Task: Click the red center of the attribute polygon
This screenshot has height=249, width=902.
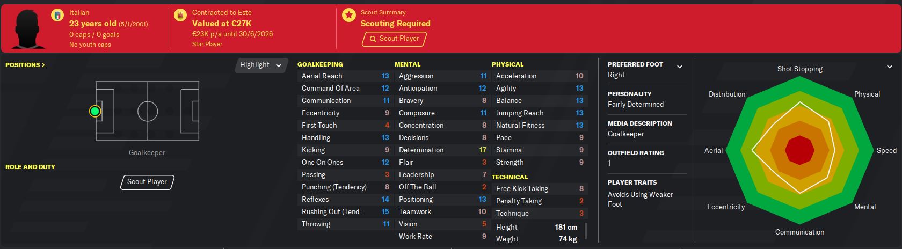Action: coord(799,150)
